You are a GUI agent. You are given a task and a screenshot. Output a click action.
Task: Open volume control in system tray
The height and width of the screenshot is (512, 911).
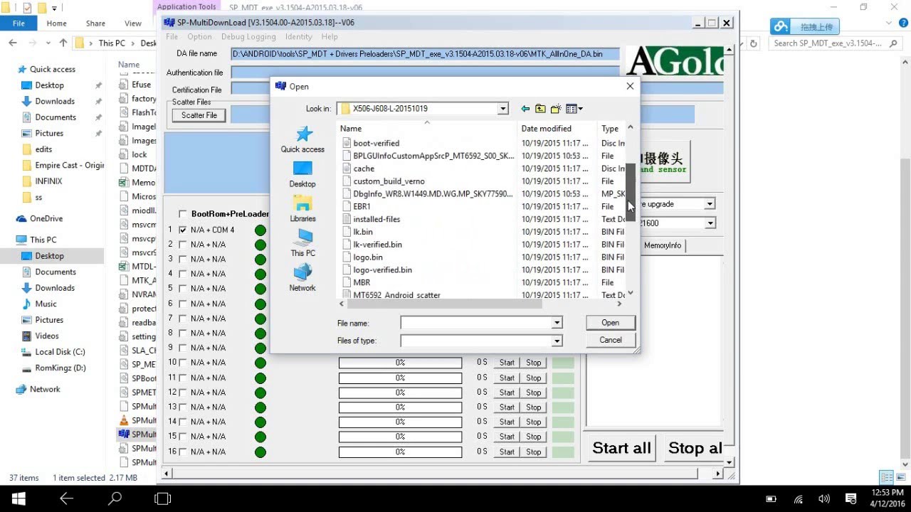tap(824, 499)
